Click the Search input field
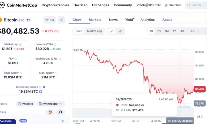The image size is (207, 124). (196, 5)
